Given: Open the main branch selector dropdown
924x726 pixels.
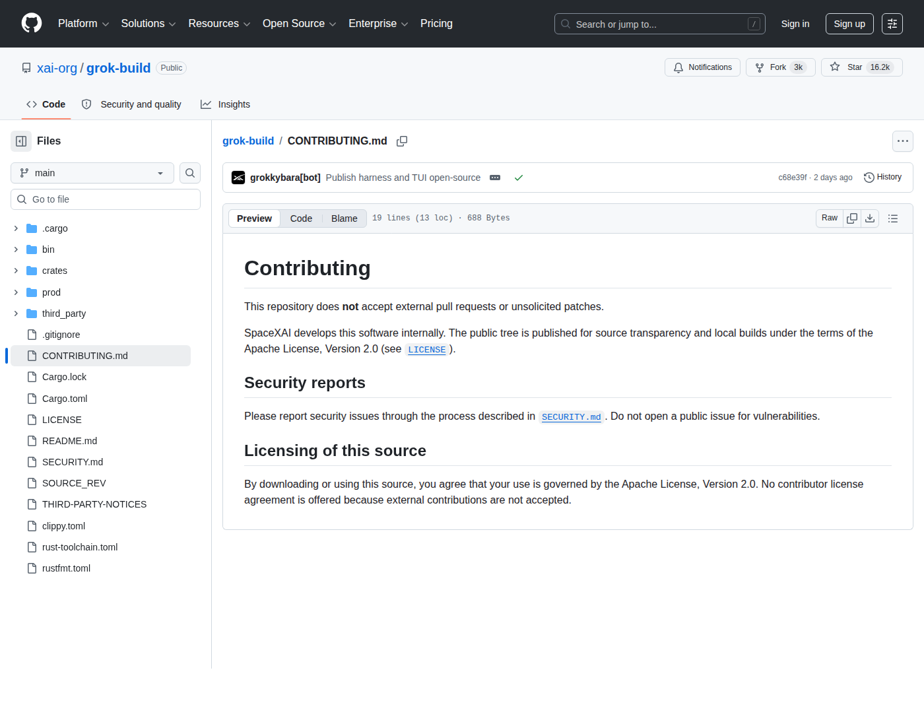Looking at the screenshot, I should click(92, 173).
